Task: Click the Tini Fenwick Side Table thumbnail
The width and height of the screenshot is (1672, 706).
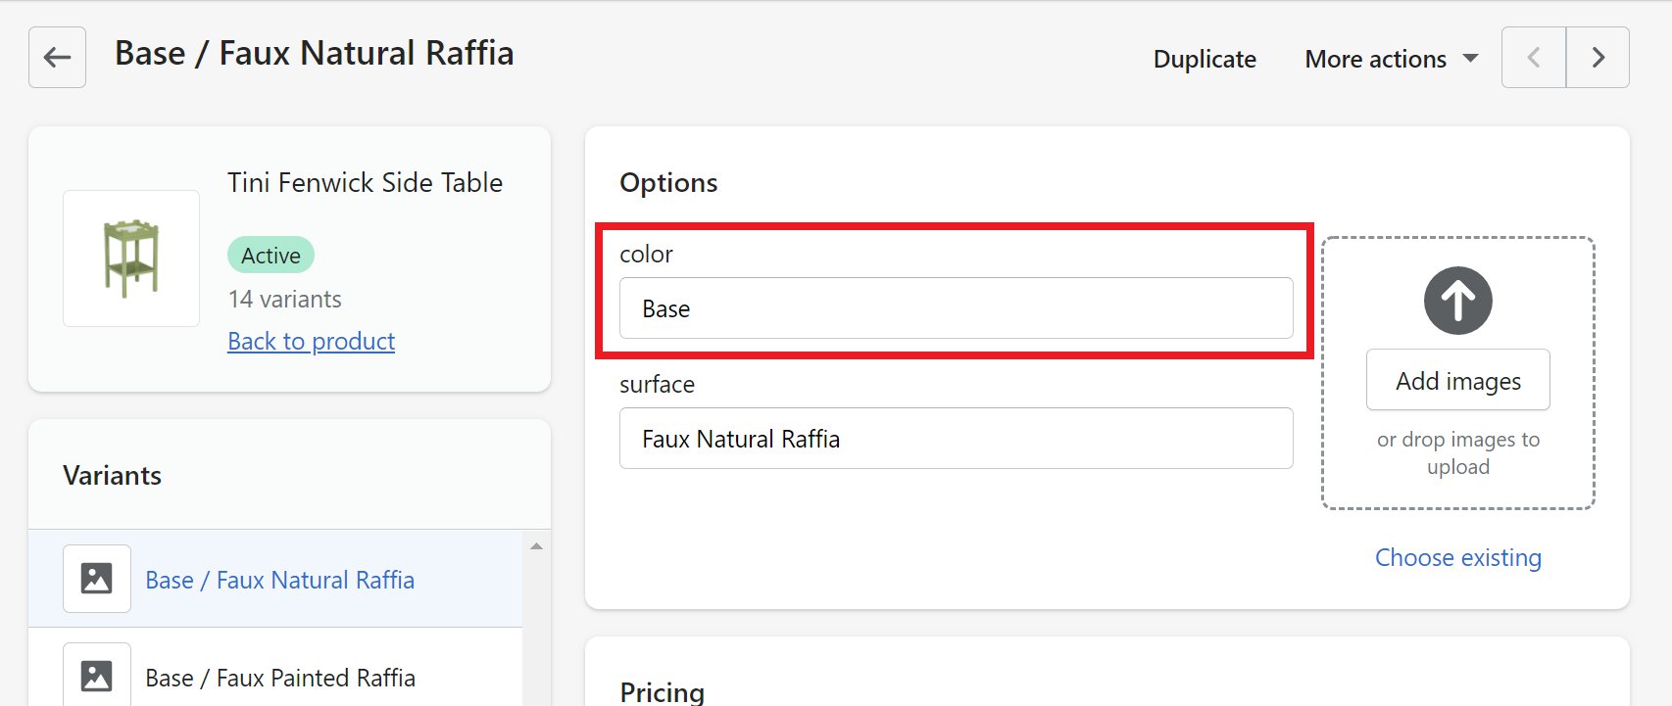Action: [131, 259]
